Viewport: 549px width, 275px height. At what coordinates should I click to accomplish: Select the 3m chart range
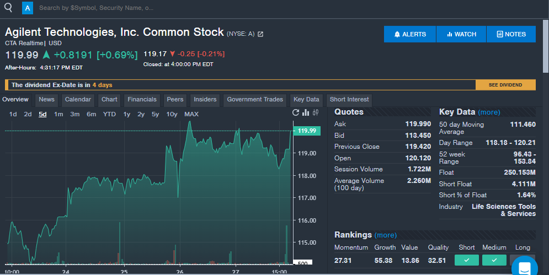point(75,115)
